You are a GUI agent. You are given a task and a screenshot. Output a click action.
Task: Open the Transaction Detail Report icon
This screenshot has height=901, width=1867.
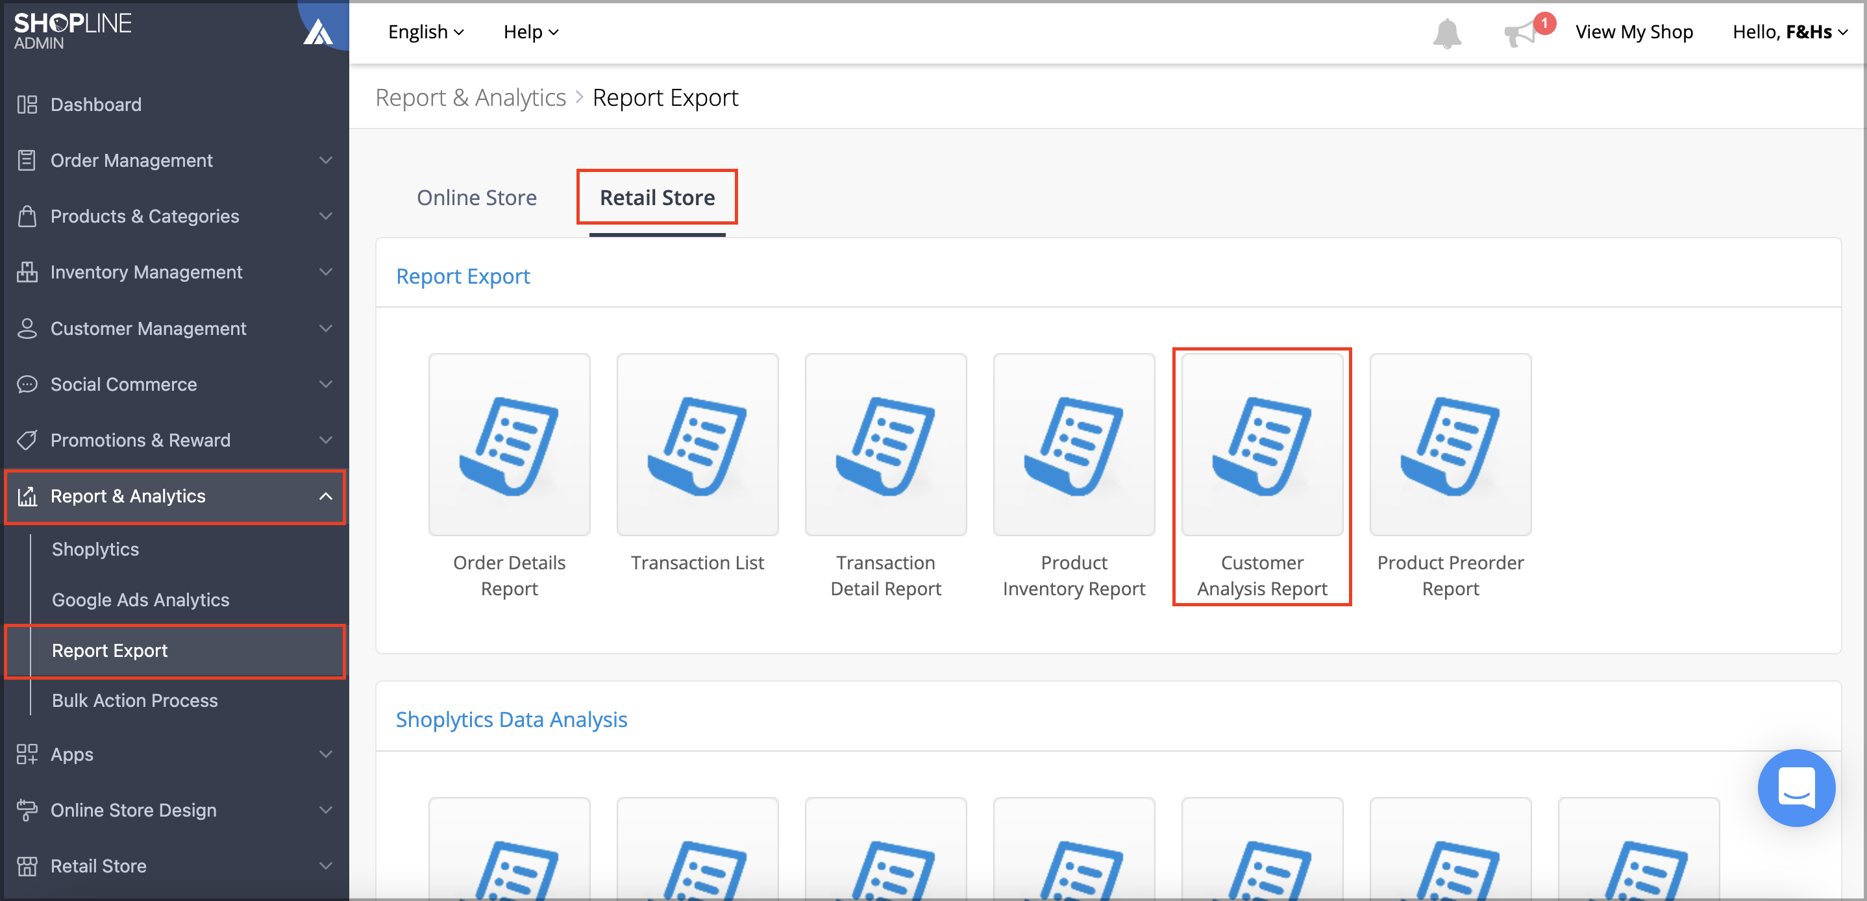pos(885,445)
